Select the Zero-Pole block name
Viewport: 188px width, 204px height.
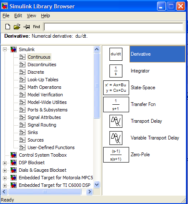[140, 155]
